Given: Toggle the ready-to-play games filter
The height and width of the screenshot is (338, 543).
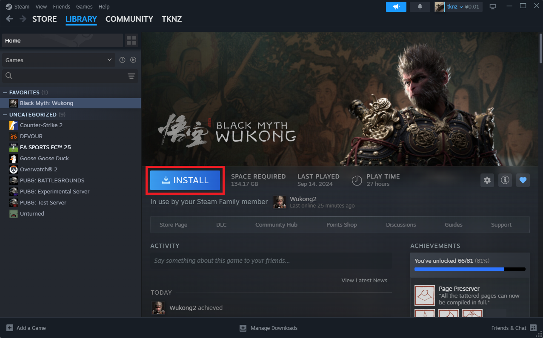Looking at the screenshot, I should [133, 60].
